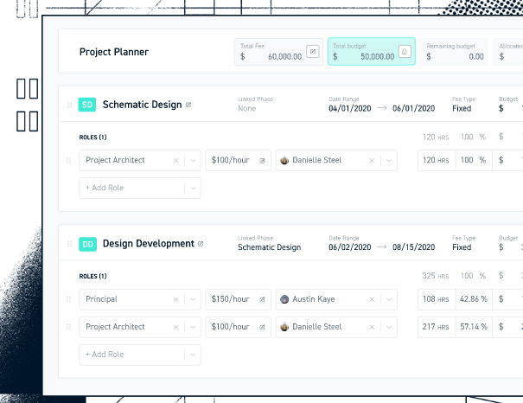Open edit icon beside Design Development title
This screenshot has height=403, width=523.
pyautogui.click(x=201, y=244)
